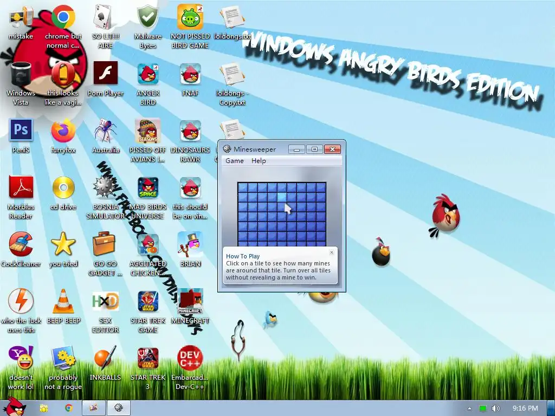The width and height of the screenshot is (555, 416).
Task: Select the 'Australia' spider solitaire icon
Action: (x=106, y=131)
